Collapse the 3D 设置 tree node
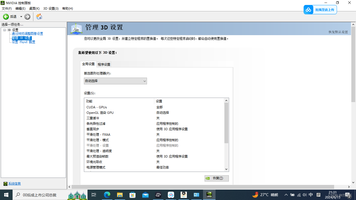Image resolution: width=356 pixels, height=200 pixels. (x=4, y=30)
